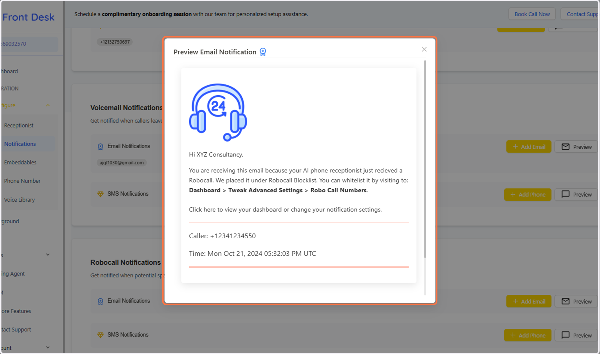Screen dimensions: 600x354
Task: Click the chat bubble icon on Robocall SMS Preview
Action: click(566, 335)
